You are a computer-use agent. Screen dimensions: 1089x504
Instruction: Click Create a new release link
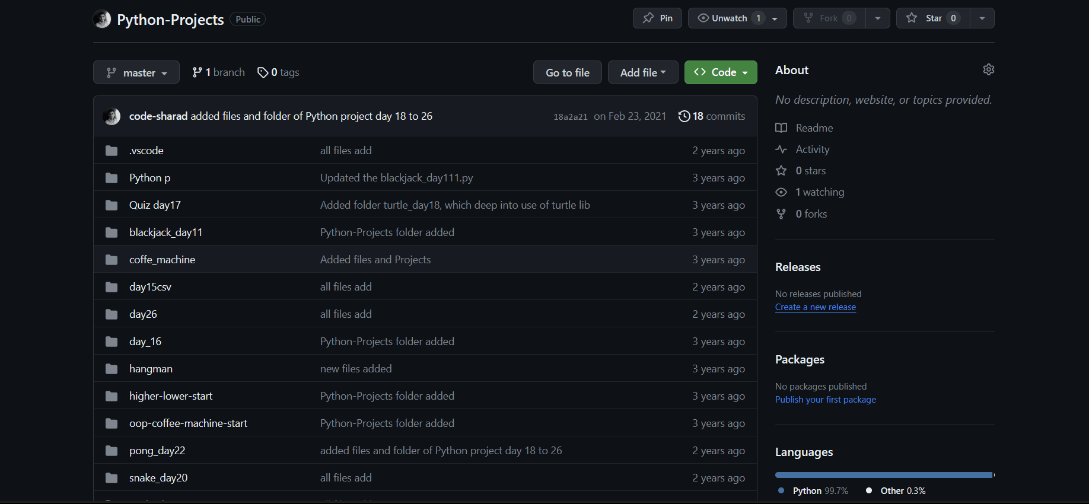[816, 307]
